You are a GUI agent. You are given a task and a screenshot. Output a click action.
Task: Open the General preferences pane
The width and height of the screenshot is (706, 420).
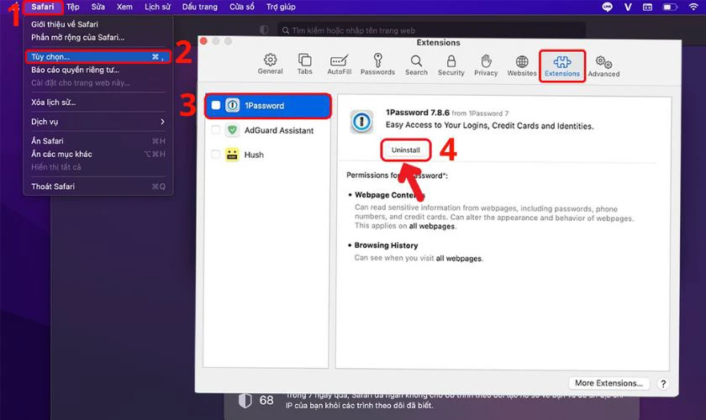click(x=270, y=64)
